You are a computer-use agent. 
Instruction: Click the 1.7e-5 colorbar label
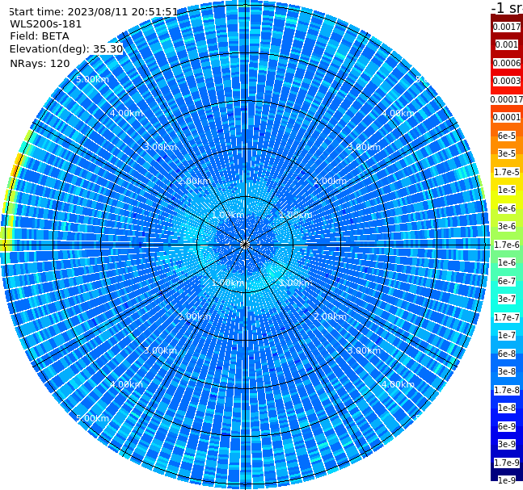(x=507, y=172)
